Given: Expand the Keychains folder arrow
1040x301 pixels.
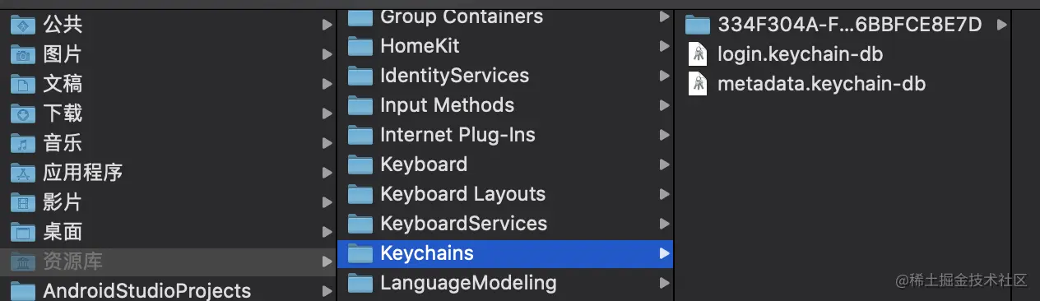Looking at the screenshot, I should [x=664, y=253].
